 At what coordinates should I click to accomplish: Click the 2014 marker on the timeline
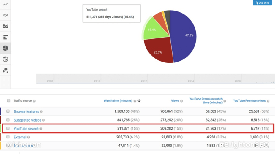191,81
